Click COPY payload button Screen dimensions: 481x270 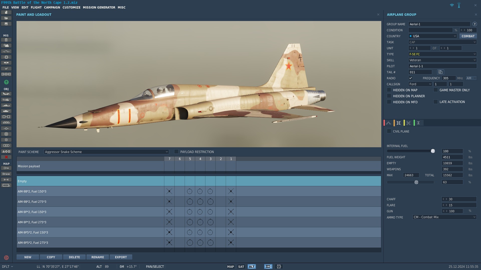(x=51, y=257)
